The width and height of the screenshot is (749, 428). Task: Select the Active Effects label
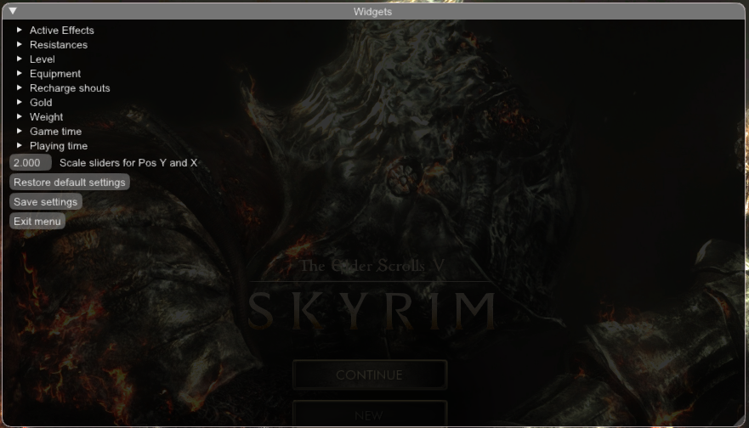[61, 30]
